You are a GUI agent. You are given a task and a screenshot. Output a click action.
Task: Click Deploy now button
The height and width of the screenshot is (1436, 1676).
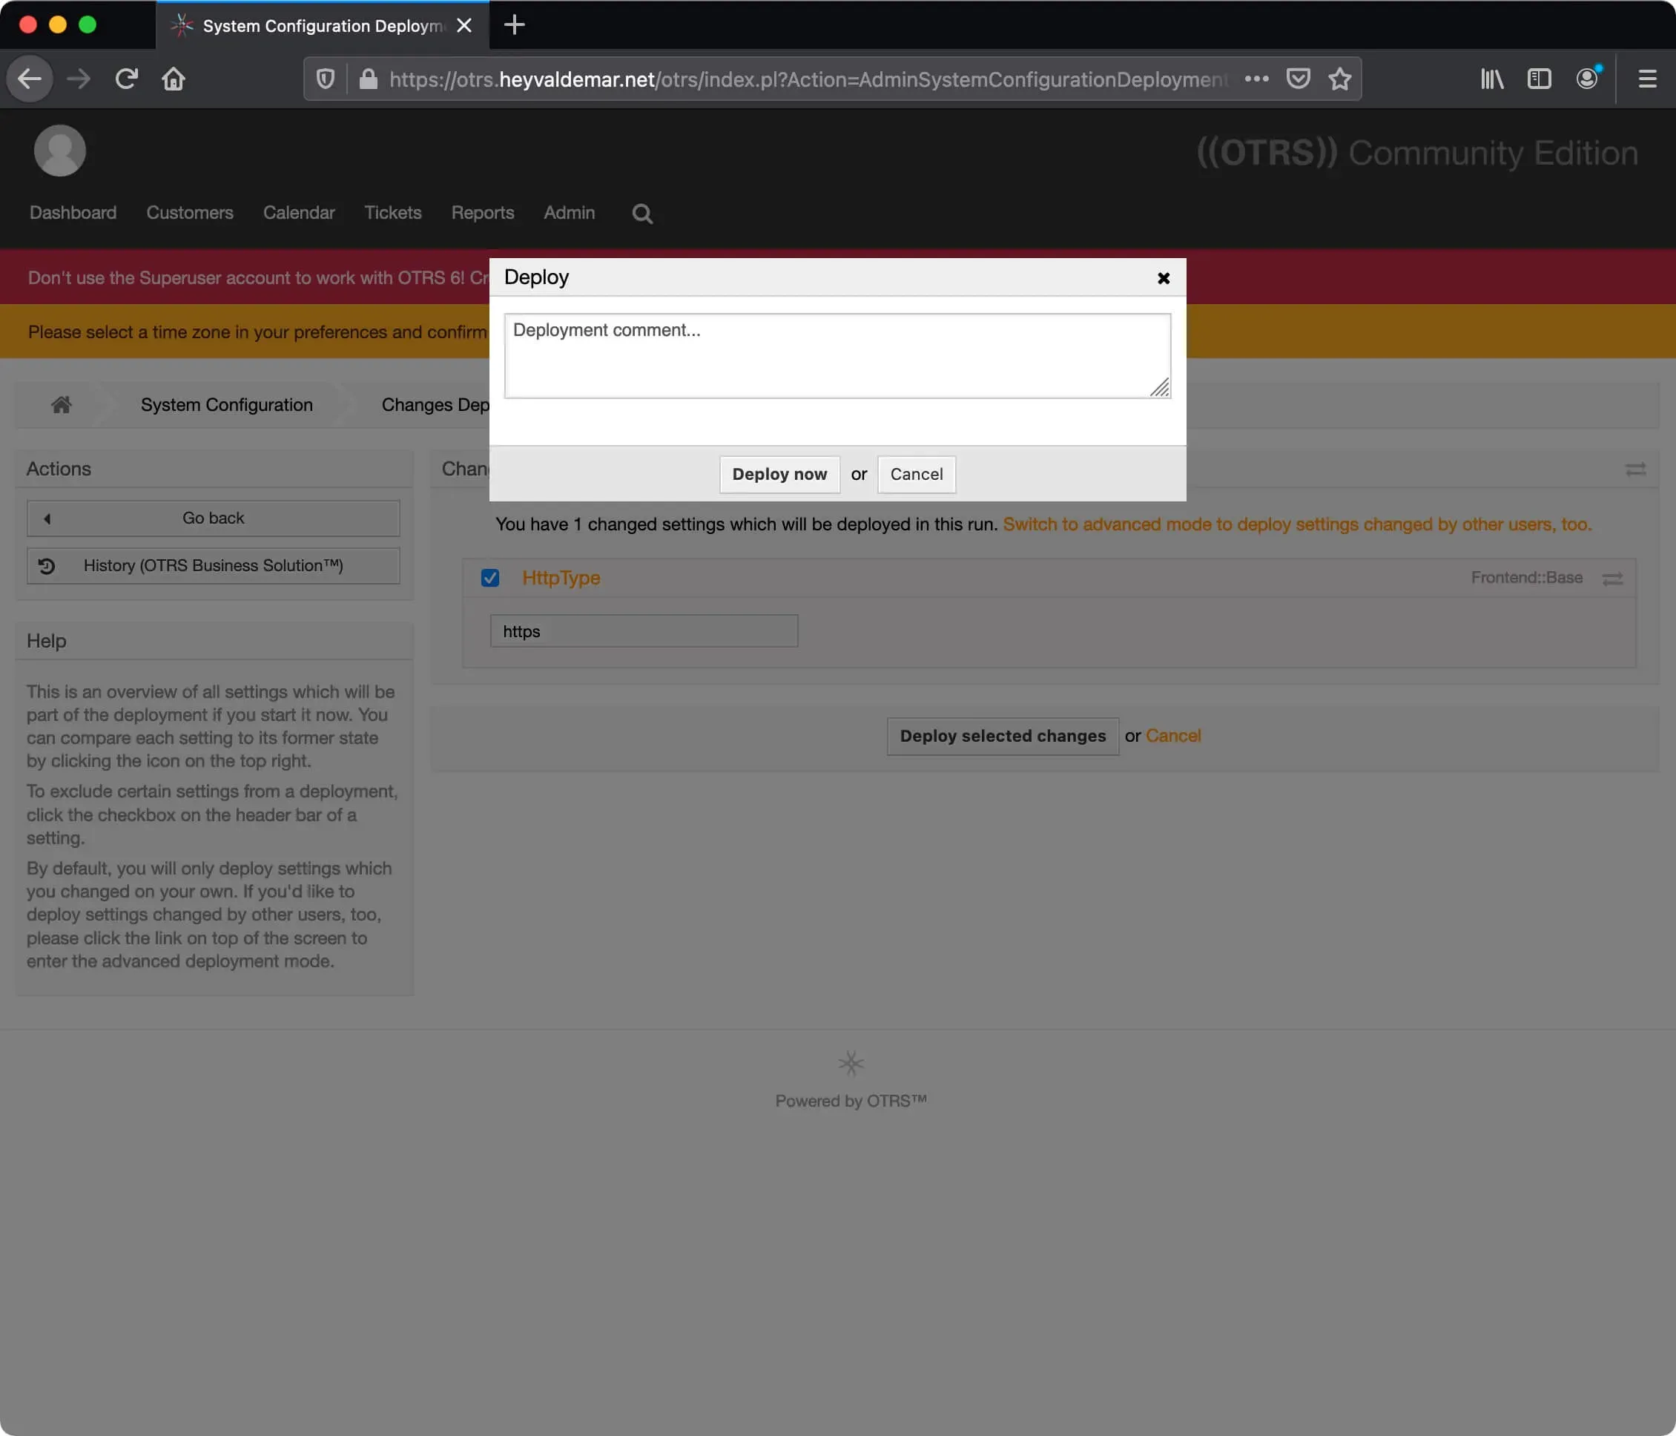[779, 474]
